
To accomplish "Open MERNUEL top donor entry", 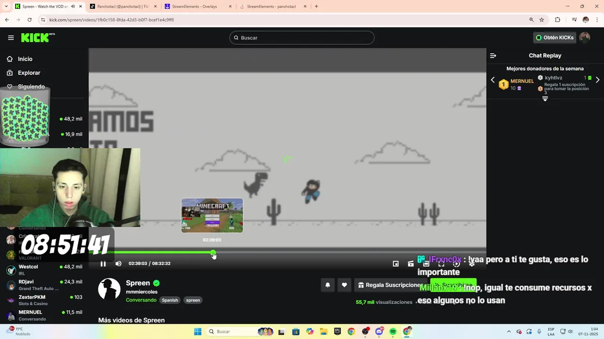I will point(516,84).
